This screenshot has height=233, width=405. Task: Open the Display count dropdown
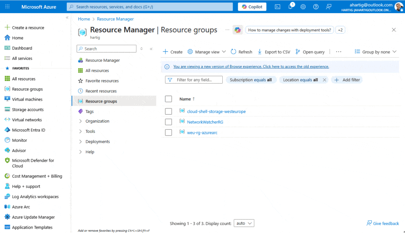244,223
